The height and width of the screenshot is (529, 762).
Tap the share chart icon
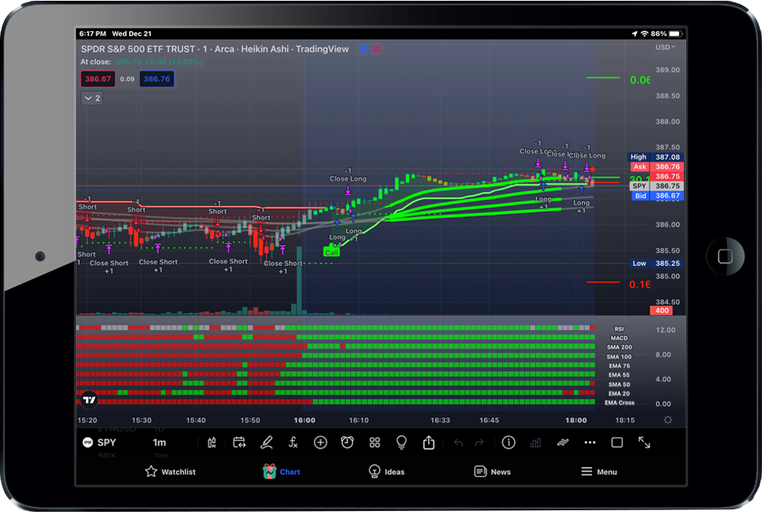tap(429, 443)
